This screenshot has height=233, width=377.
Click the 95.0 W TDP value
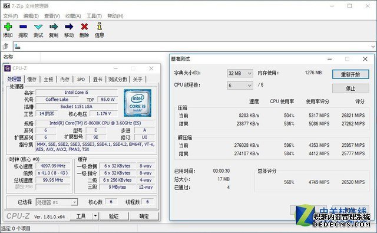107,100
